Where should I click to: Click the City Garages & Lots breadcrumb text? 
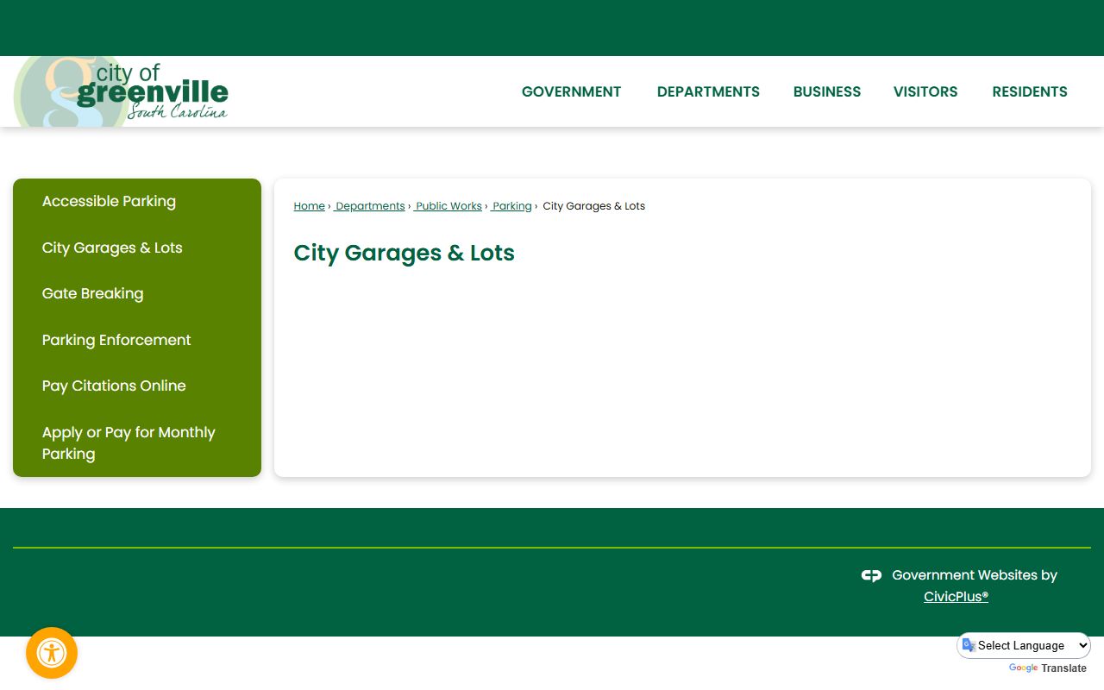(x=593, y=206)
